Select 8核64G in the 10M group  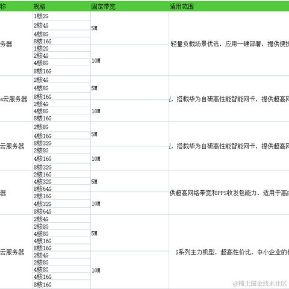coord(61,211)
